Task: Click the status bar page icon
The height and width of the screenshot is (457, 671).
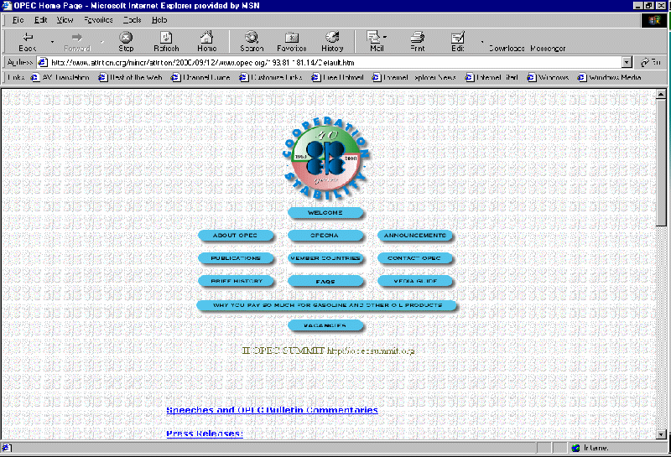Action: pyautogui.click(x=7, y=448)
